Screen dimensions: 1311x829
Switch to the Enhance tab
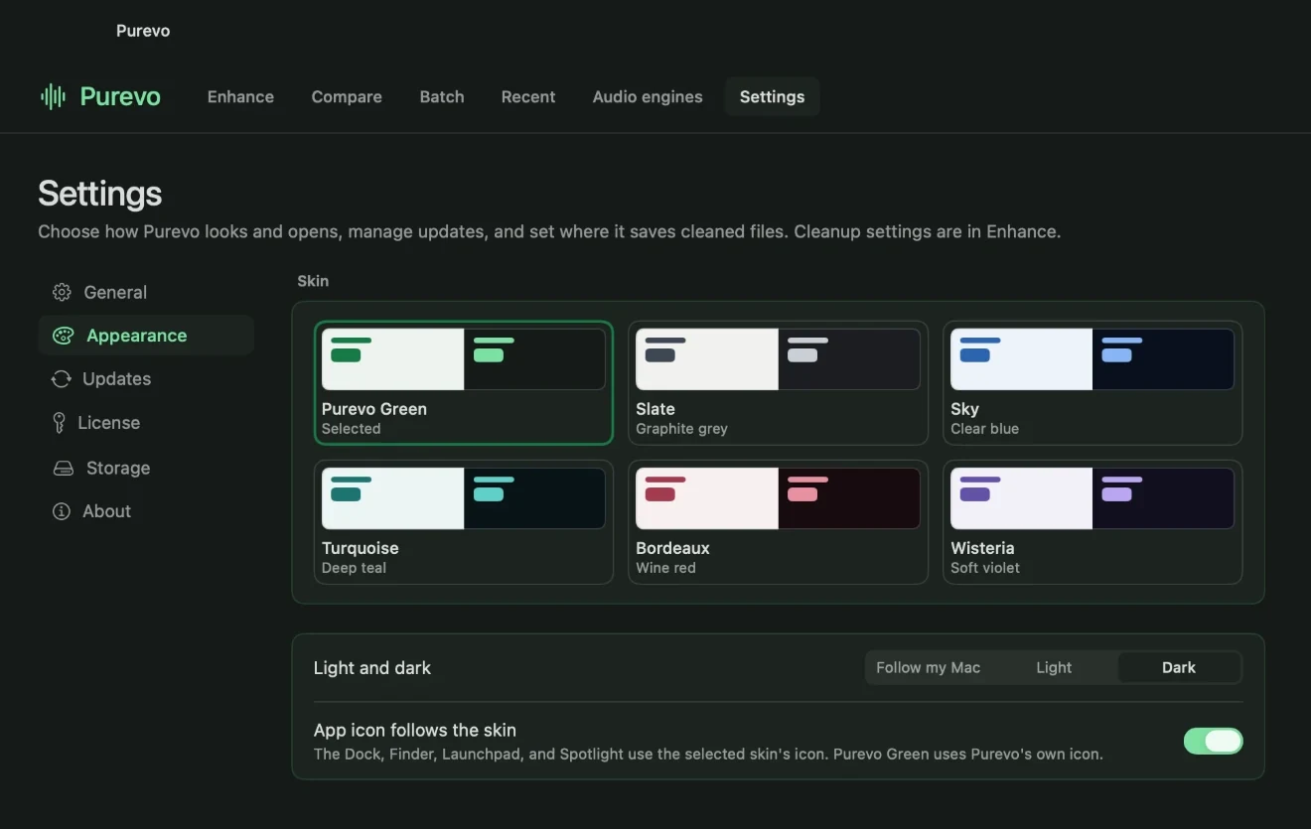[x=240, y=96]
